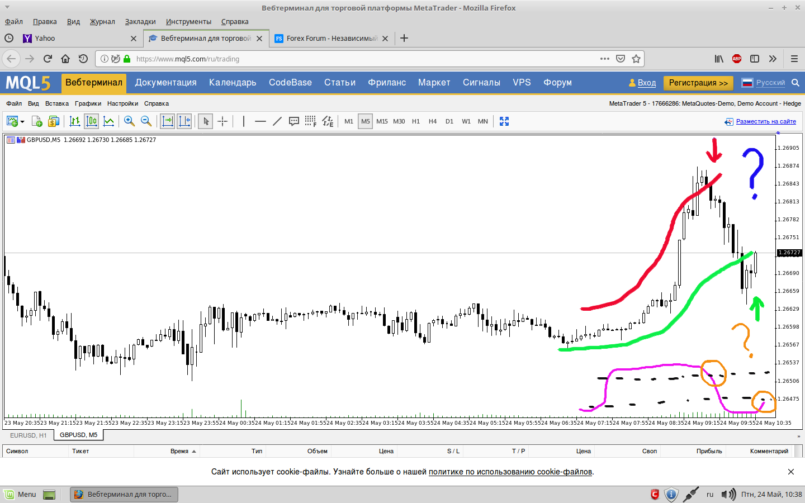The height and width of the screenshot is (503, 805).
Task: Open the terminal Вставка menu
Action: tap(57, 103)
